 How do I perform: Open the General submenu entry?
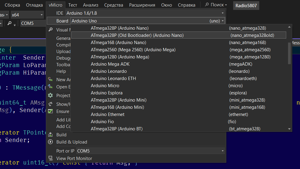click(x=63, y=38)
